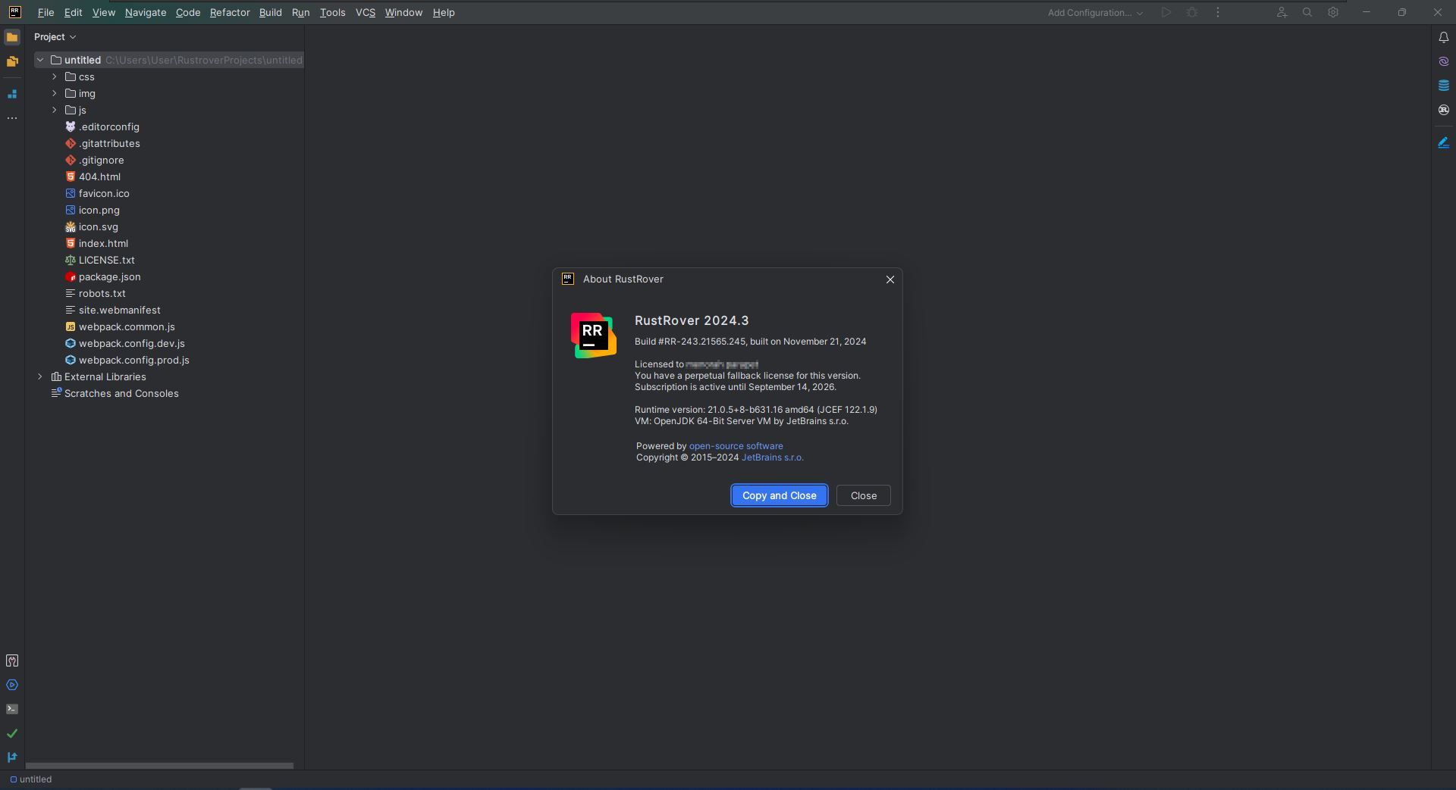Open the Help menu
This screenshot has height=790, width=1456.
tap(444, 12)
